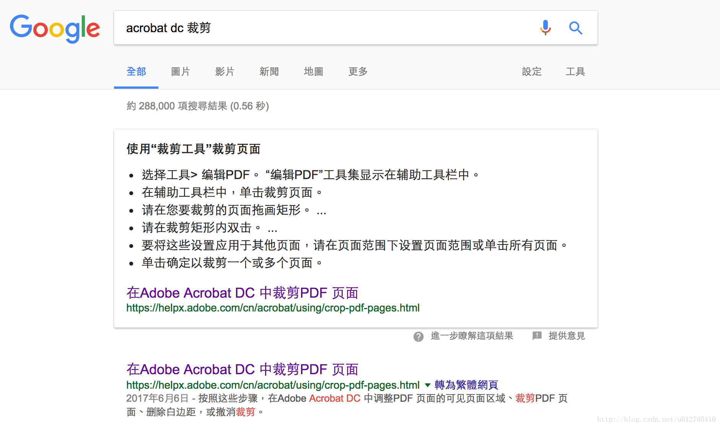
Task: Click 提供意見 feedback link
Action: coord(567,336)
